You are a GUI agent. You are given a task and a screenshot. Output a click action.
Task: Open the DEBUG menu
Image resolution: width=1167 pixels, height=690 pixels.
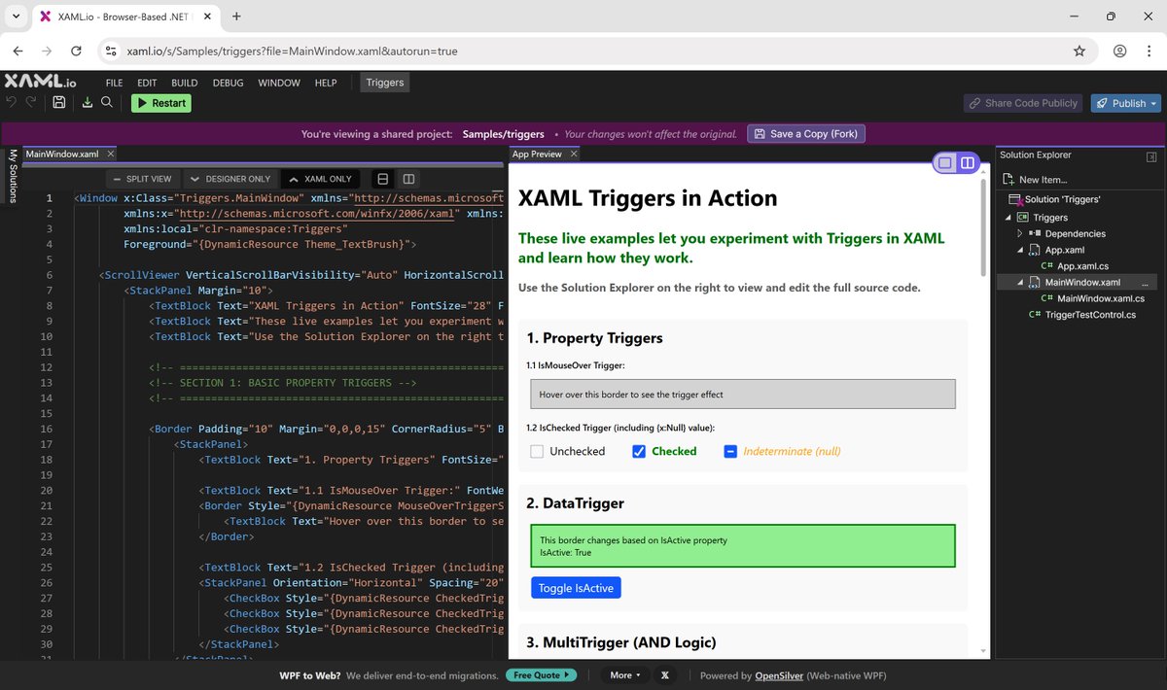click(x=228, y=83)
